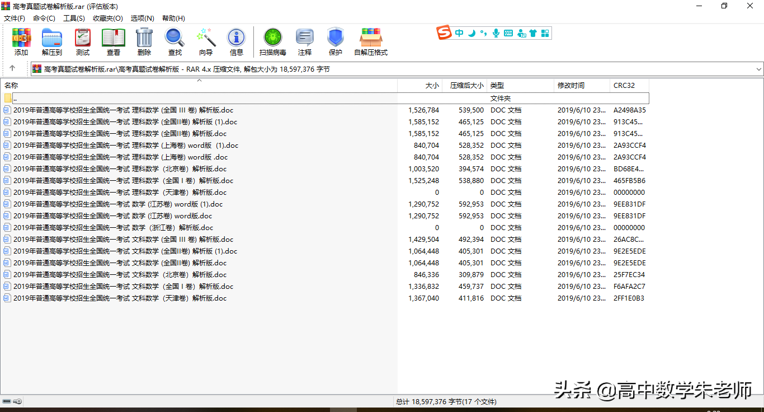The image size is (764, 412).
Task: Add files to the archive
Action: pos(21,41)
